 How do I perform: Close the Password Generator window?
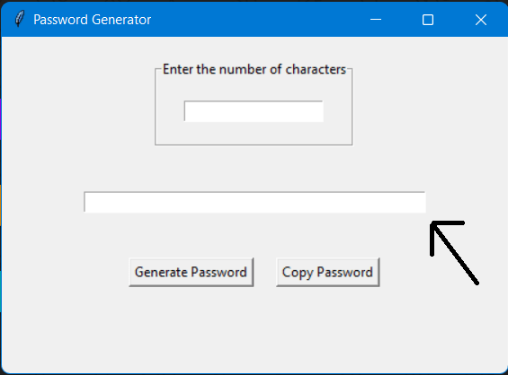pos(481,20)
